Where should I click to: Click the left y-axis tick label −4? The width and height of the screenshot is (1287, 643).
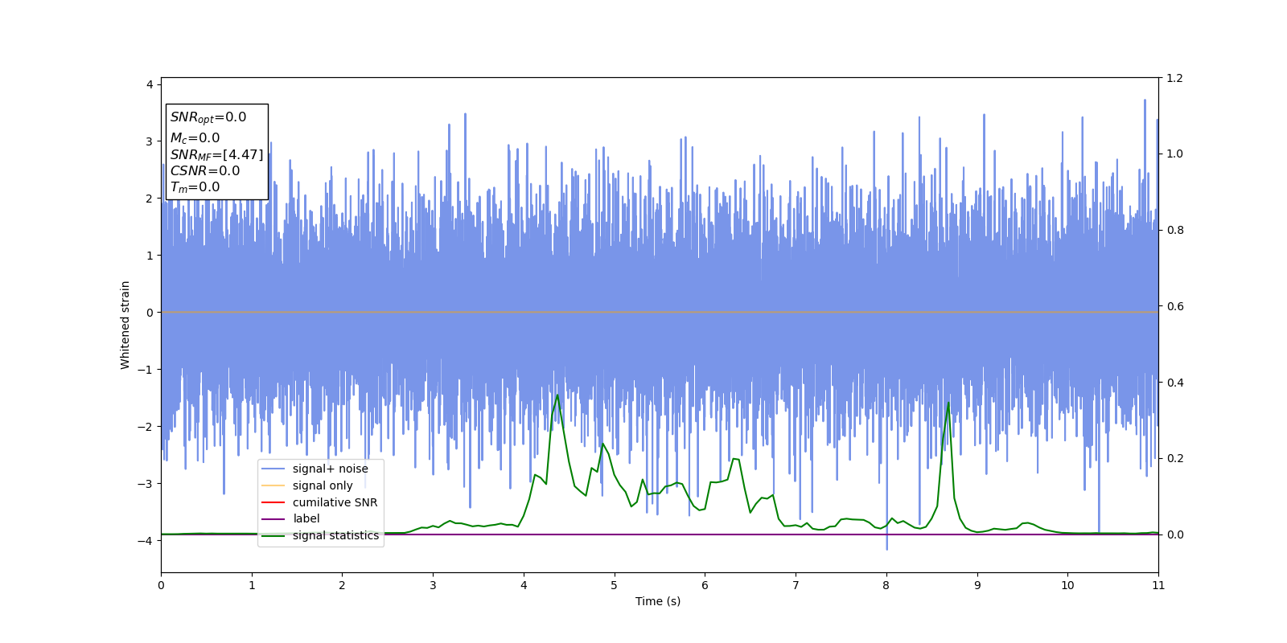point(146,541)
